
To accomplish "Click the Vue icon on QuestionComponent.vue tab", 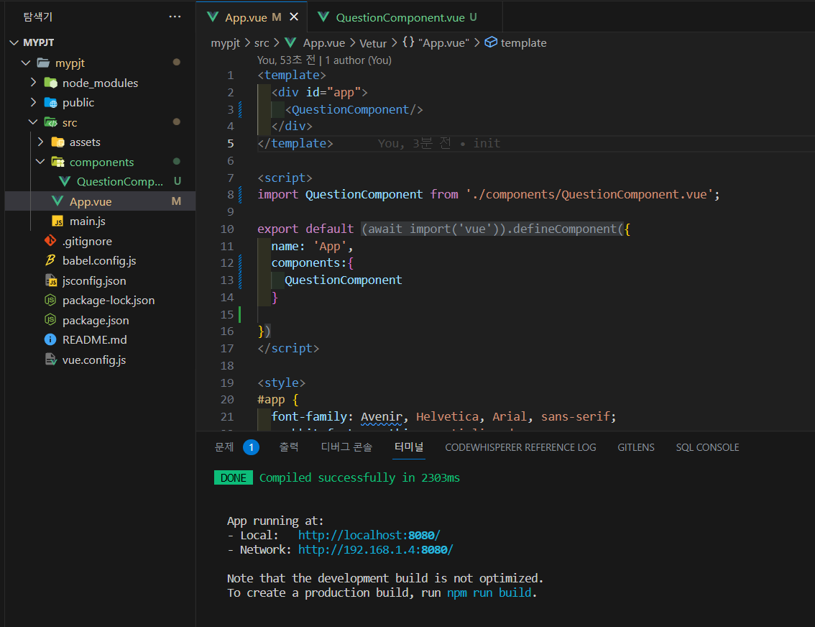I will click(x=323, y=17).
